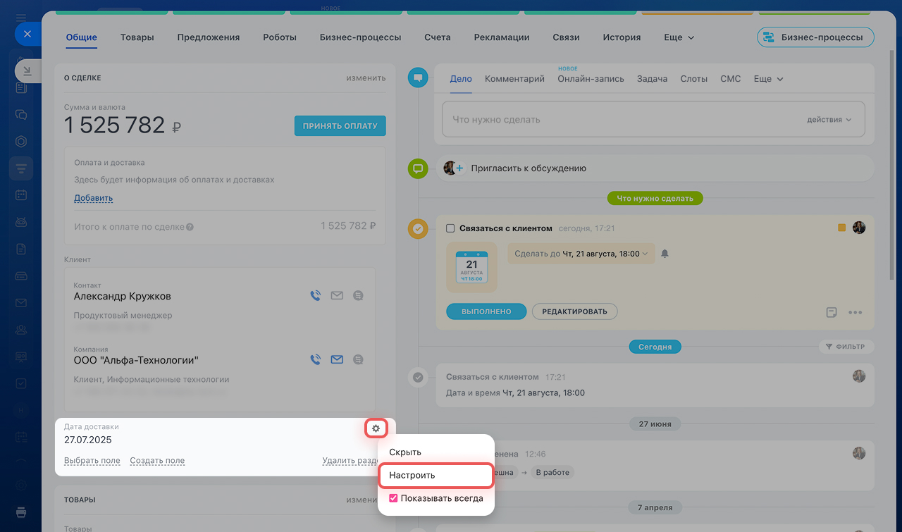Call contact Александр Кружков via phone icon

pyautogui.click(x=316, y=296)
